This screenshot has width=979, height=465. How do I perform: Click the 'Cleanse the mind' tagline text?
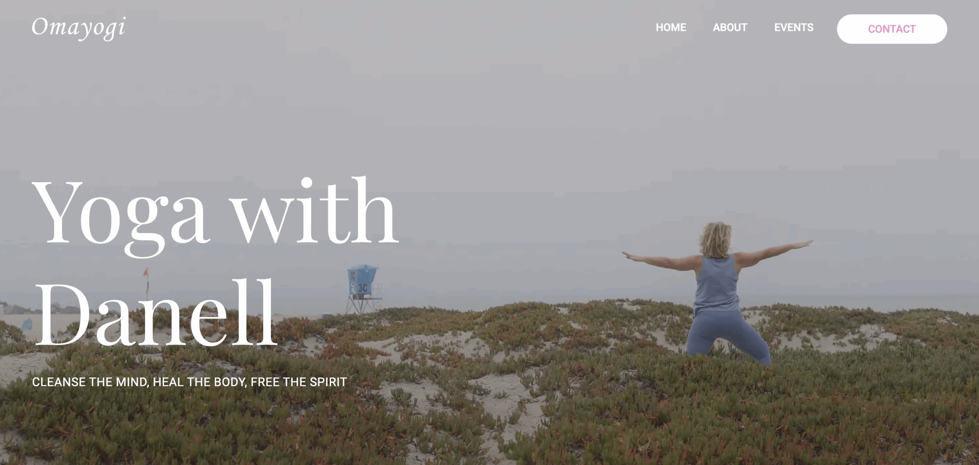[x=189, y=382]
